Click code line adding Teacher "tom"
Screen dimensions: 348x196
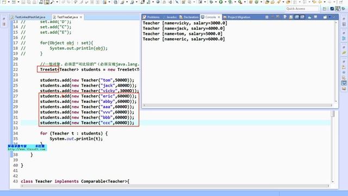pyautogui.click(x=87, y=80)
